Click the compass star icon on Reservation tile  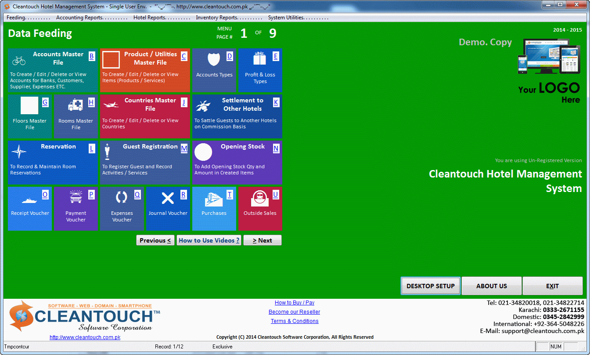(19, 152)
